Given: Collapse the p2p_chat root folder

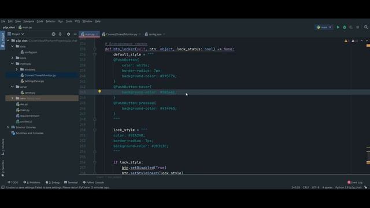Looking at the screenshot, I should (x=8, y=40).
